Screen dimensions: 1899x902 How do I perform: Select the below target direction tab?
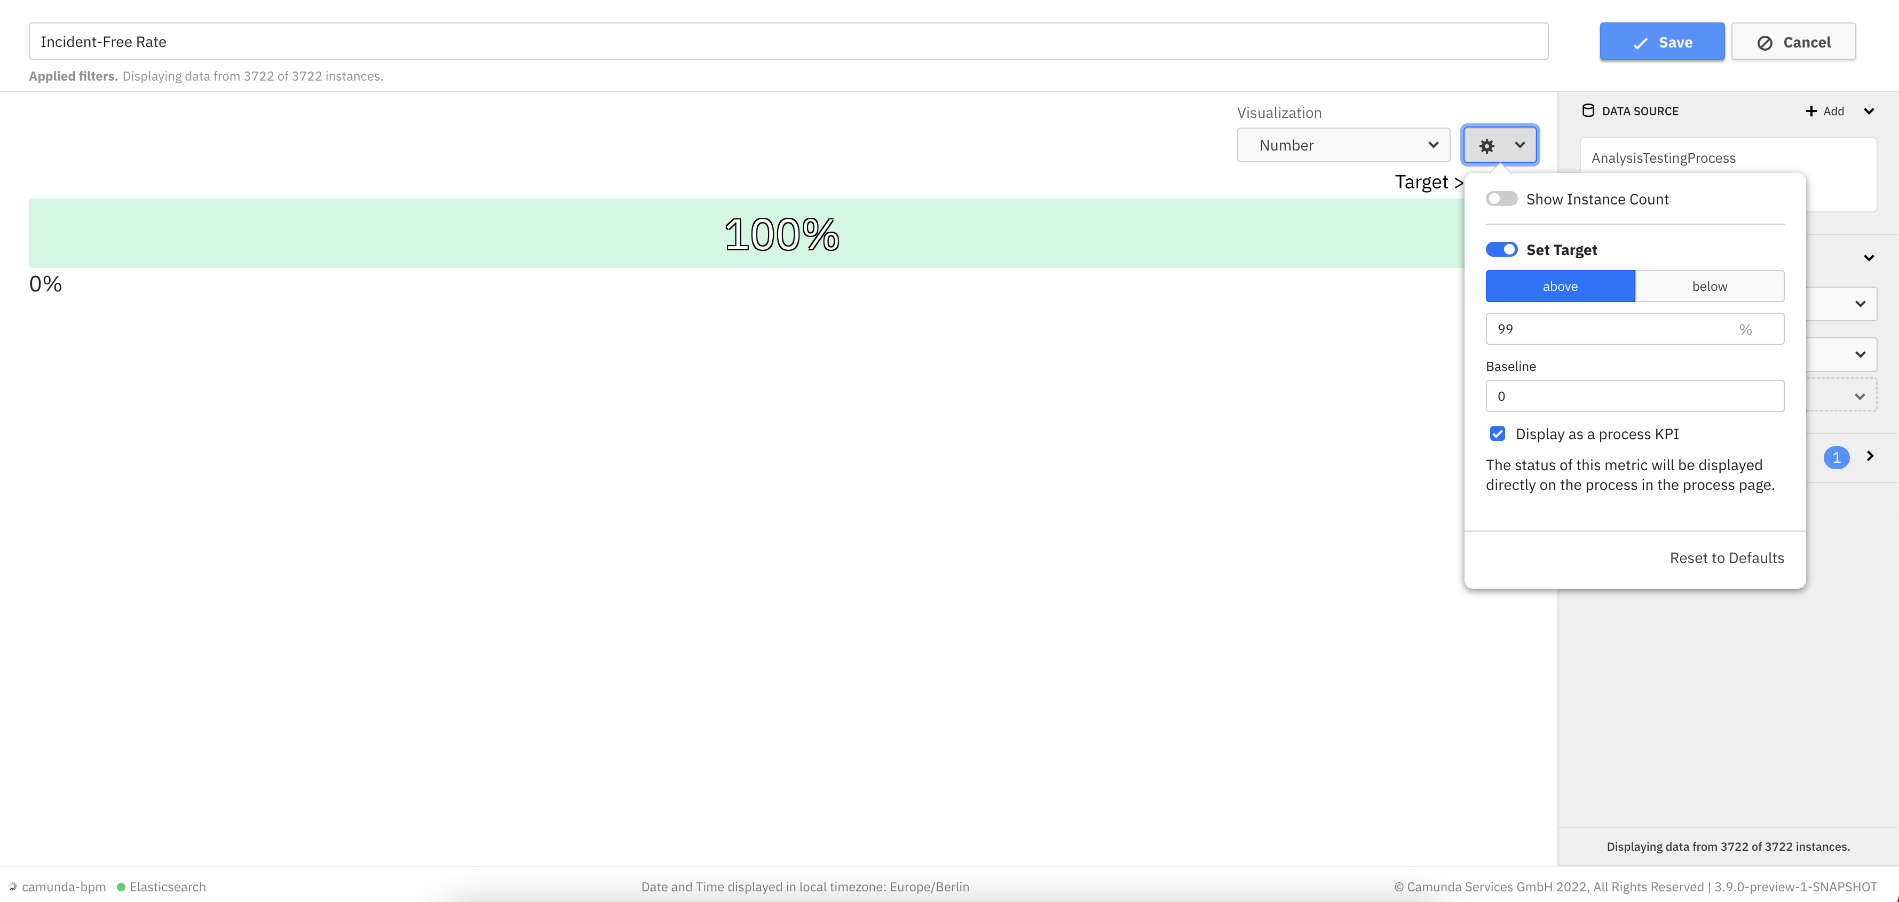tap(1709, 286)
